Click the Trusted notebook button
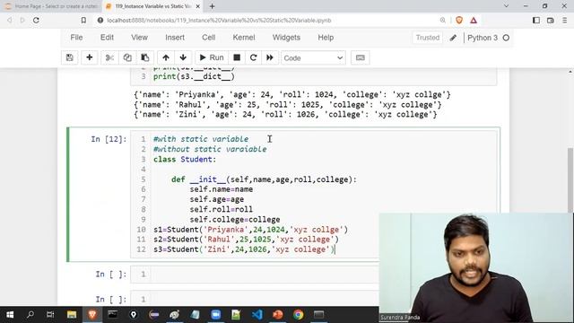574x323 pixels. (x=428, y=38)
